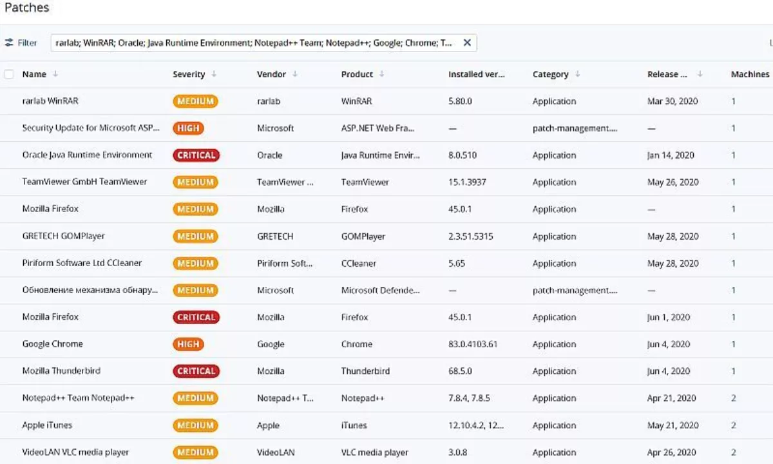Click the Product column sort arrow
This screenshot has height=464, width=773.
click(382, 74)
